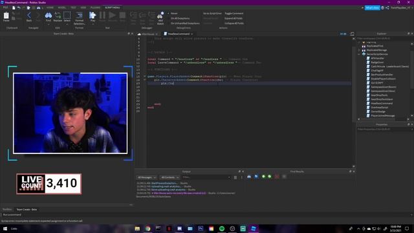Screen dimensions: 414x233
Task: Switch to the PLUGINS ribbon tab
Action: click(x=95, y=8)
